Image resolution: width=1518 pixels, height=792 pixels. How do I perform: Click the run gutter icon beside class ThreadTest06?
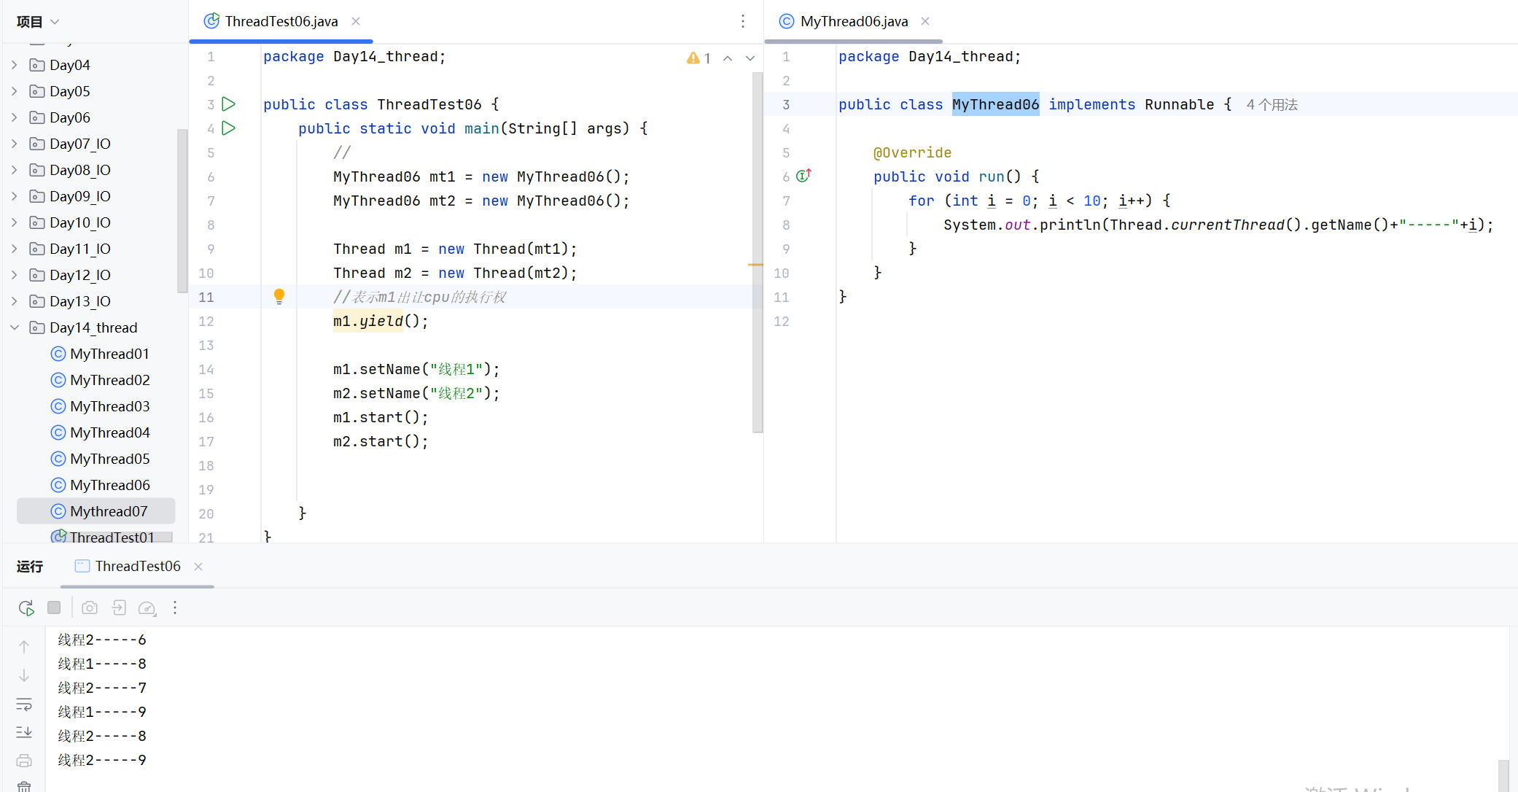coord(228,104)
